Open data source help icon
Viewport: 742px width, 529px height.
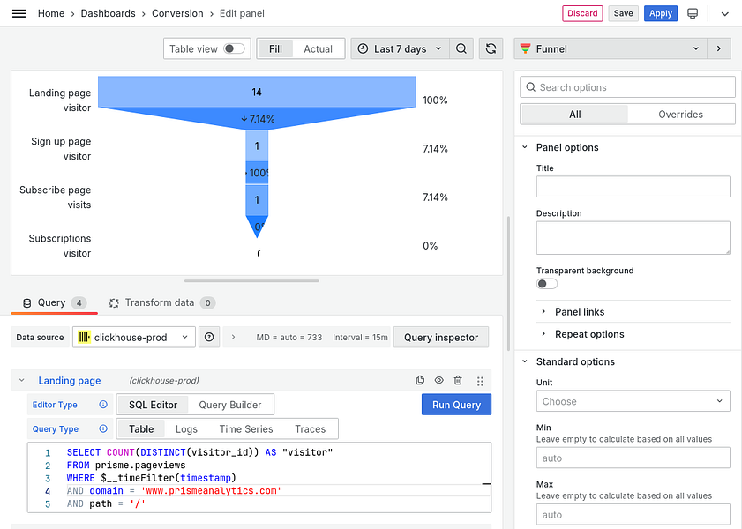point(209,337)
